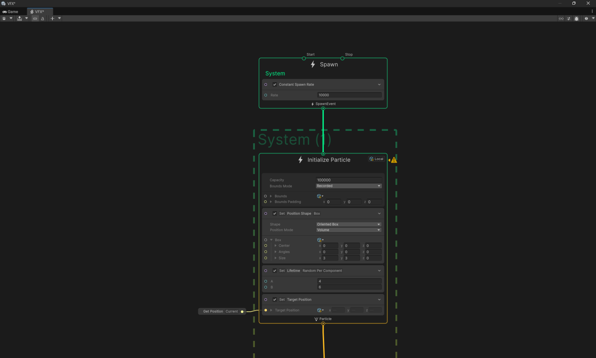Screen dimensions: 596x358
Task: Click the help question mark icon
Action: pos(586,18)
